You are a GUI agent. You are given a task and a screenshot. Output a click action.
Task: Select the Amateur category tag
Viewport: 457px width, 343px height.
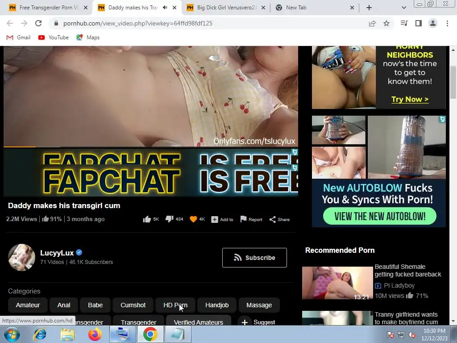tap(28, 305)
